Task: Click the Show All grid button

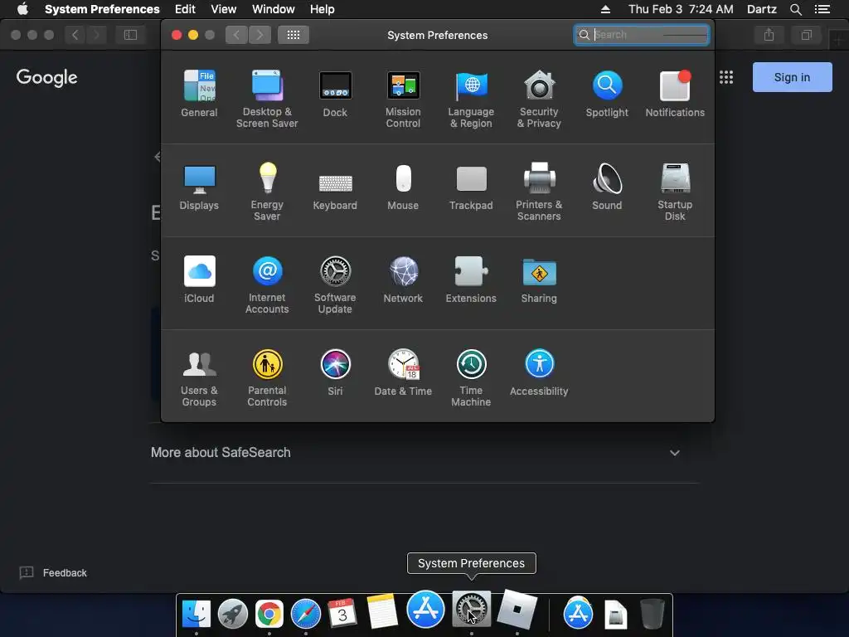Action: click(294, 35)
